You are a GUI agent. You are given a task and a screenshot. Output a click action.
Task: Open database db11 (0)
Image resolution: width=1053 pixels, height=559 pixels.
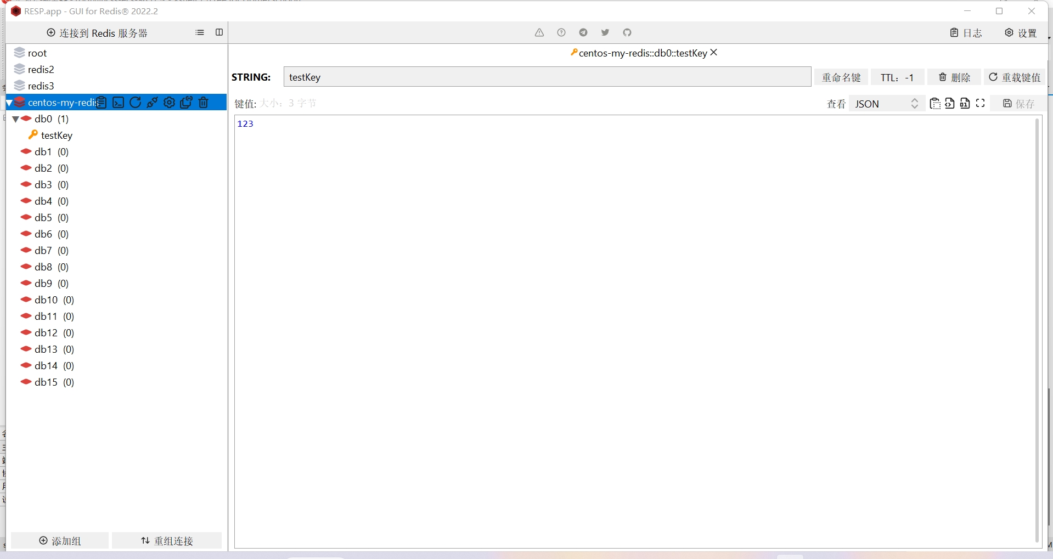click(54, 317)
